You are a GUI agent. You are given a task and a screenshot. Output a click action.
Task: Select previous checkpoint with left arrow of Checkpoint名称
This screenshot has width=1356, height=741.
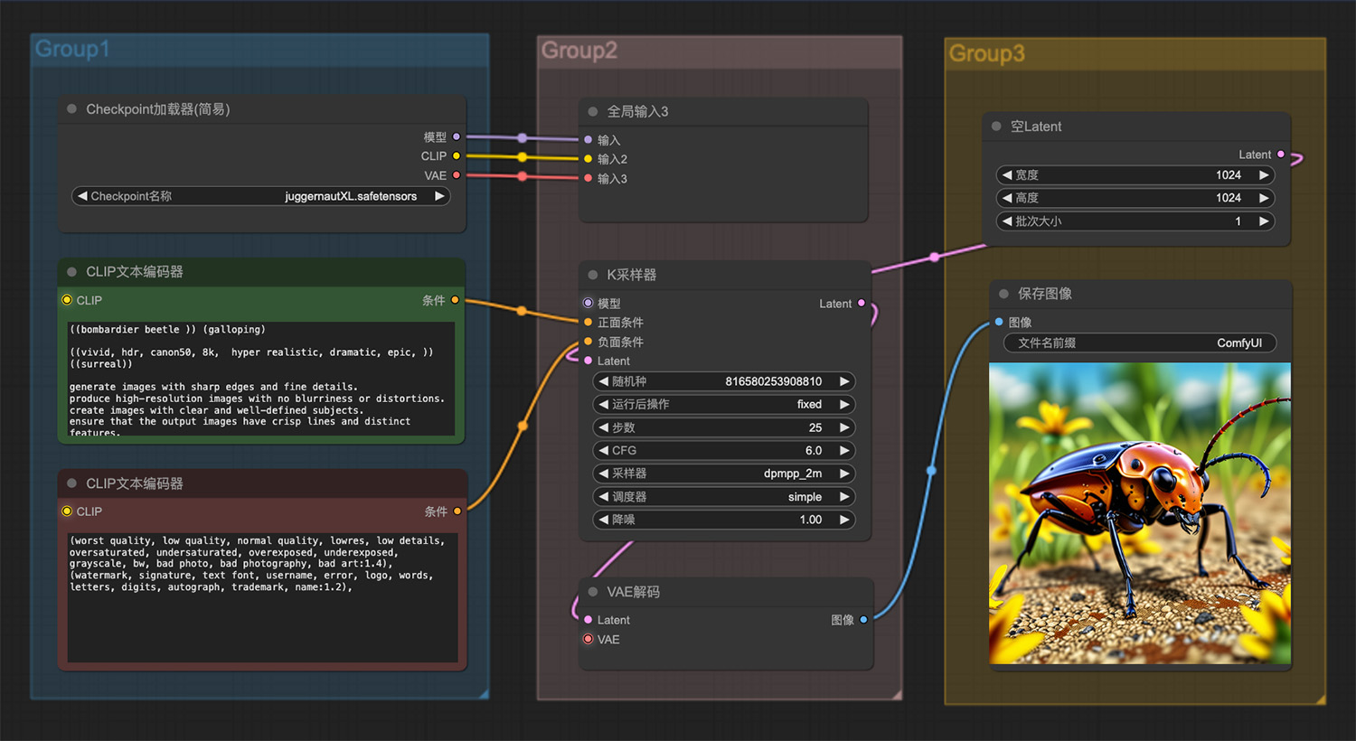click(82, 196)
